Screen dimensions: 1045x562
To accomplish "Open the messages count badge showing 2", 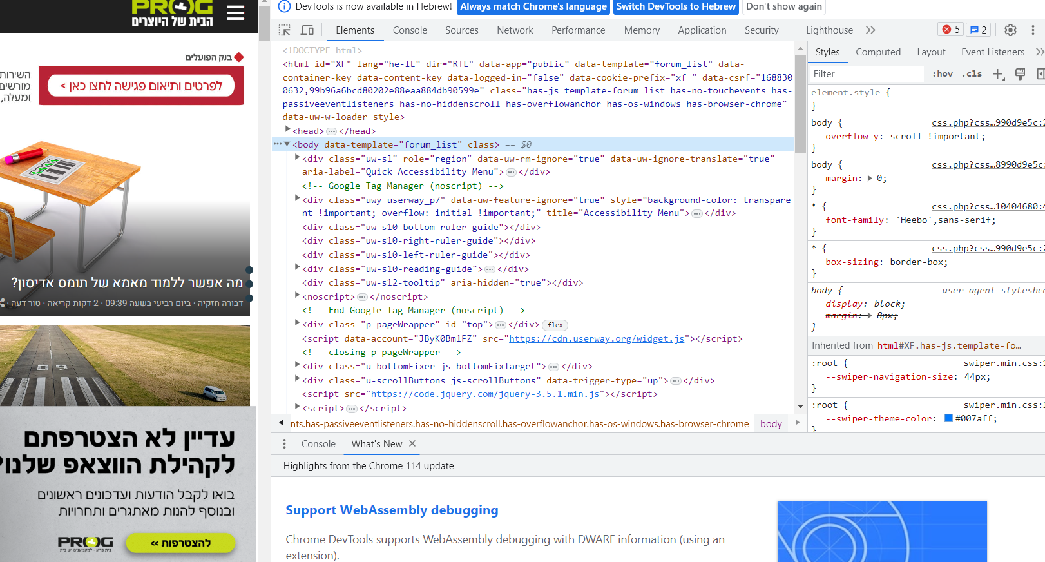I will pos(978,30).
